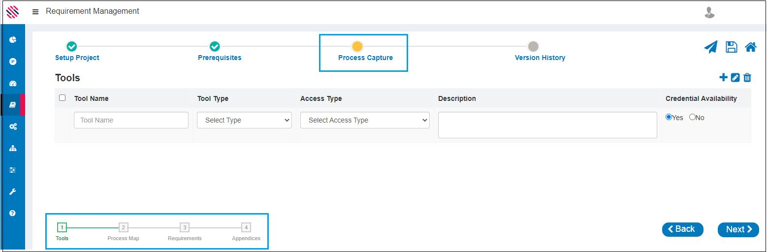This screenshot has width=767, height=252.
Task: Click the trash delete icon in Tools
Action: (x=747, y=77)
